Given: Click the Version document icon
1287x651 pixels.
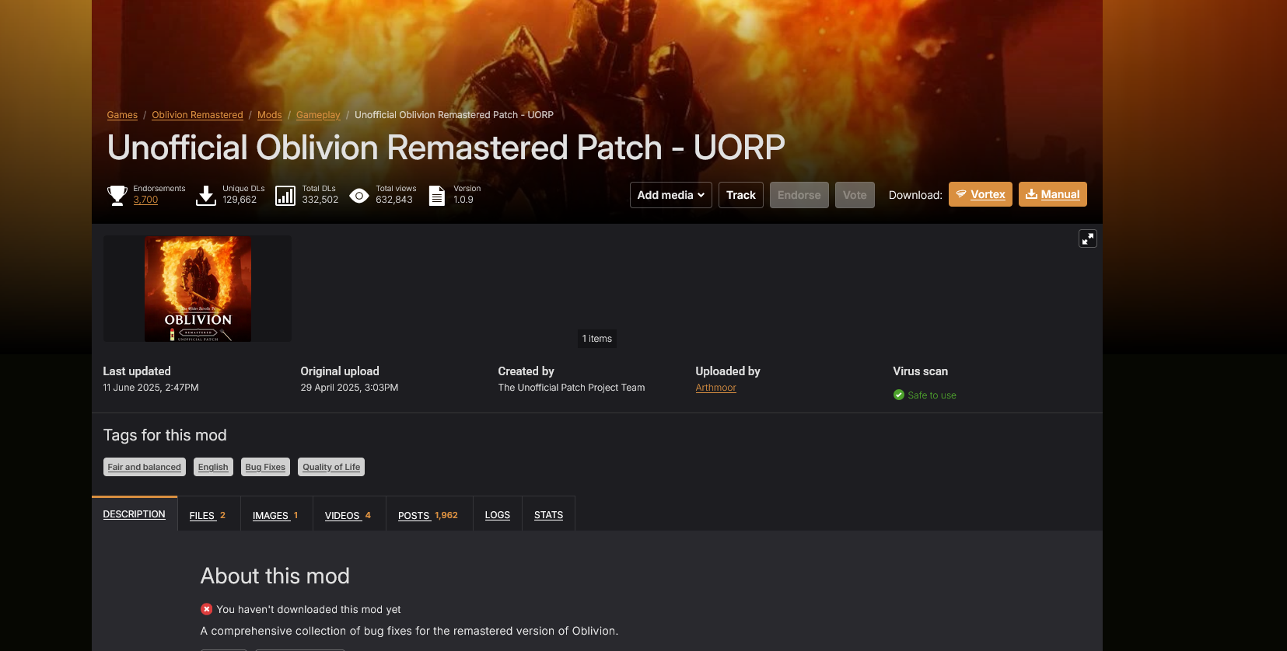Looking at the screenshot, I should [x=437, y=195].
